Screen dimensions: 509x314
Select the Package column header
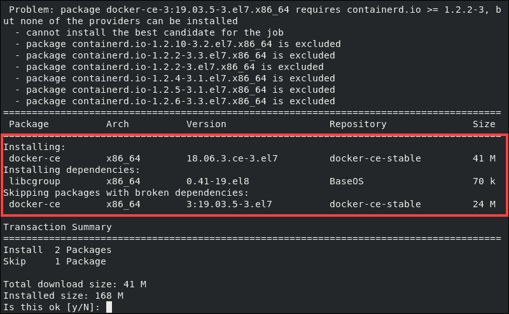(29, 124)
